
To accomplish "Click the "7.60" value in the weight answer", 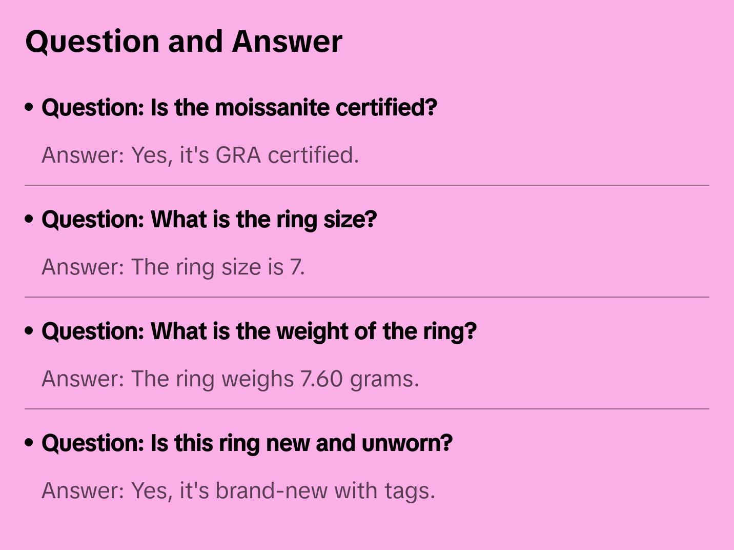I will [321, 379].
